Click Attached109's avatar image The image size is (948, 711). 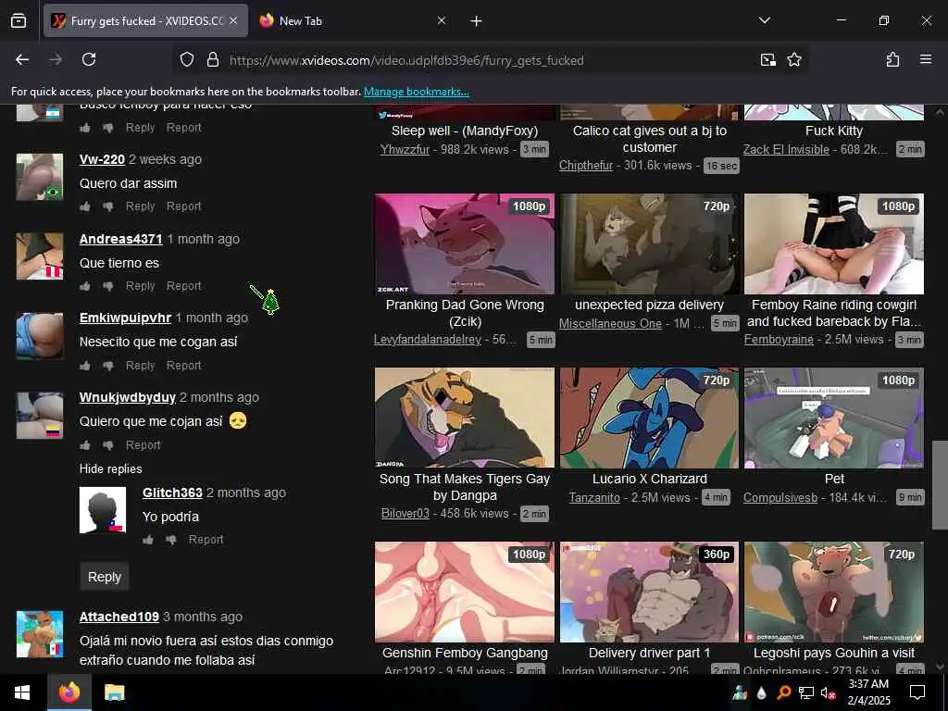(x=40, y=634)
